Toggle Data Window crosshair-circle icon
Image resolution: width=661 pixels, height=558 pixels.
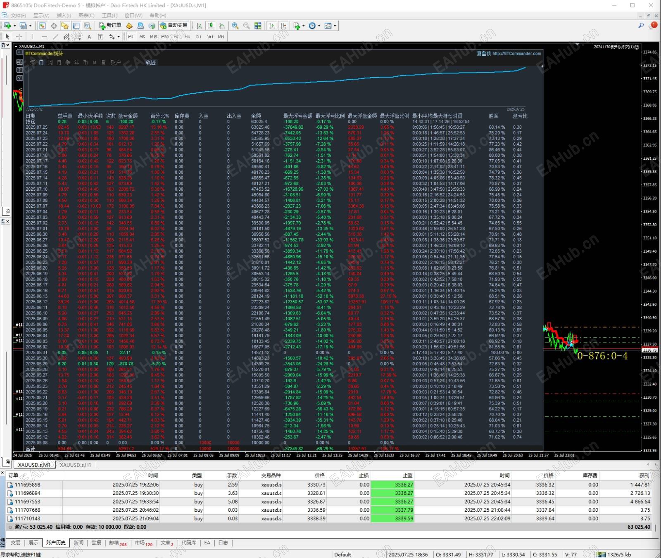pyautogui.click(x=54, y=26)
